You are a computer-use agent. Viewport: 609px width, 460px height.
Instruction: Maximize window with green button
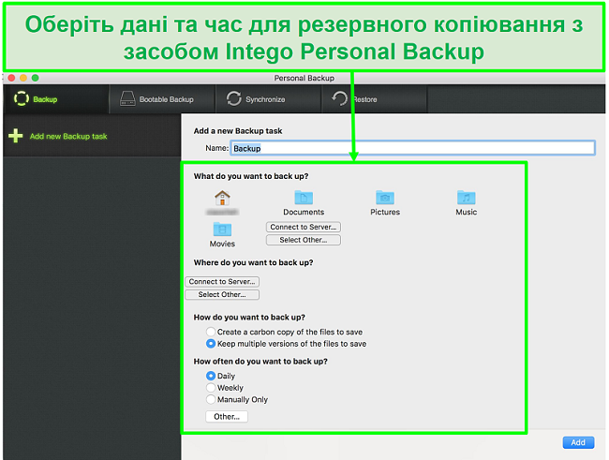tap(35, 78)
